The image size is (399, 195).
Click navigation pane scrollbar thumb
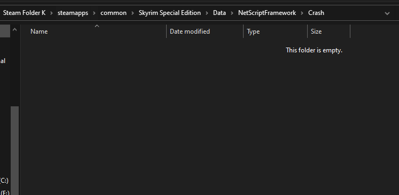tap(15, 150)
